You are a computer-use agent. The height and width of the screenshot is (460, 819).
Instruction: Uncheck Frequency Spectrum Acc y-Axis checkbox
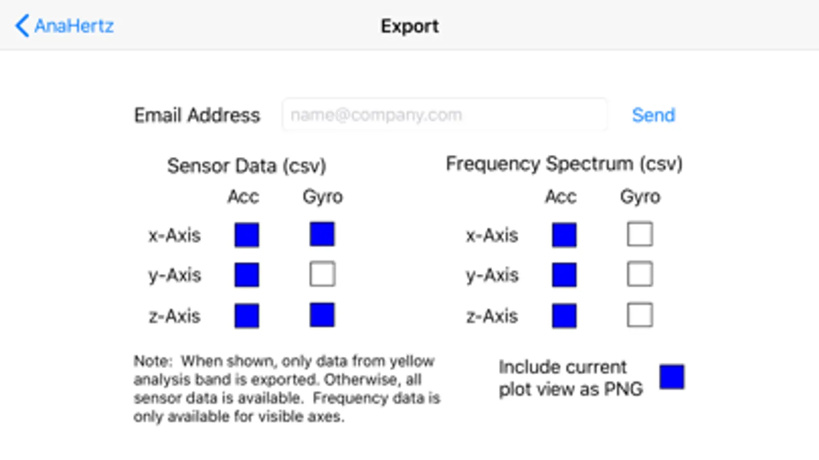564,274
